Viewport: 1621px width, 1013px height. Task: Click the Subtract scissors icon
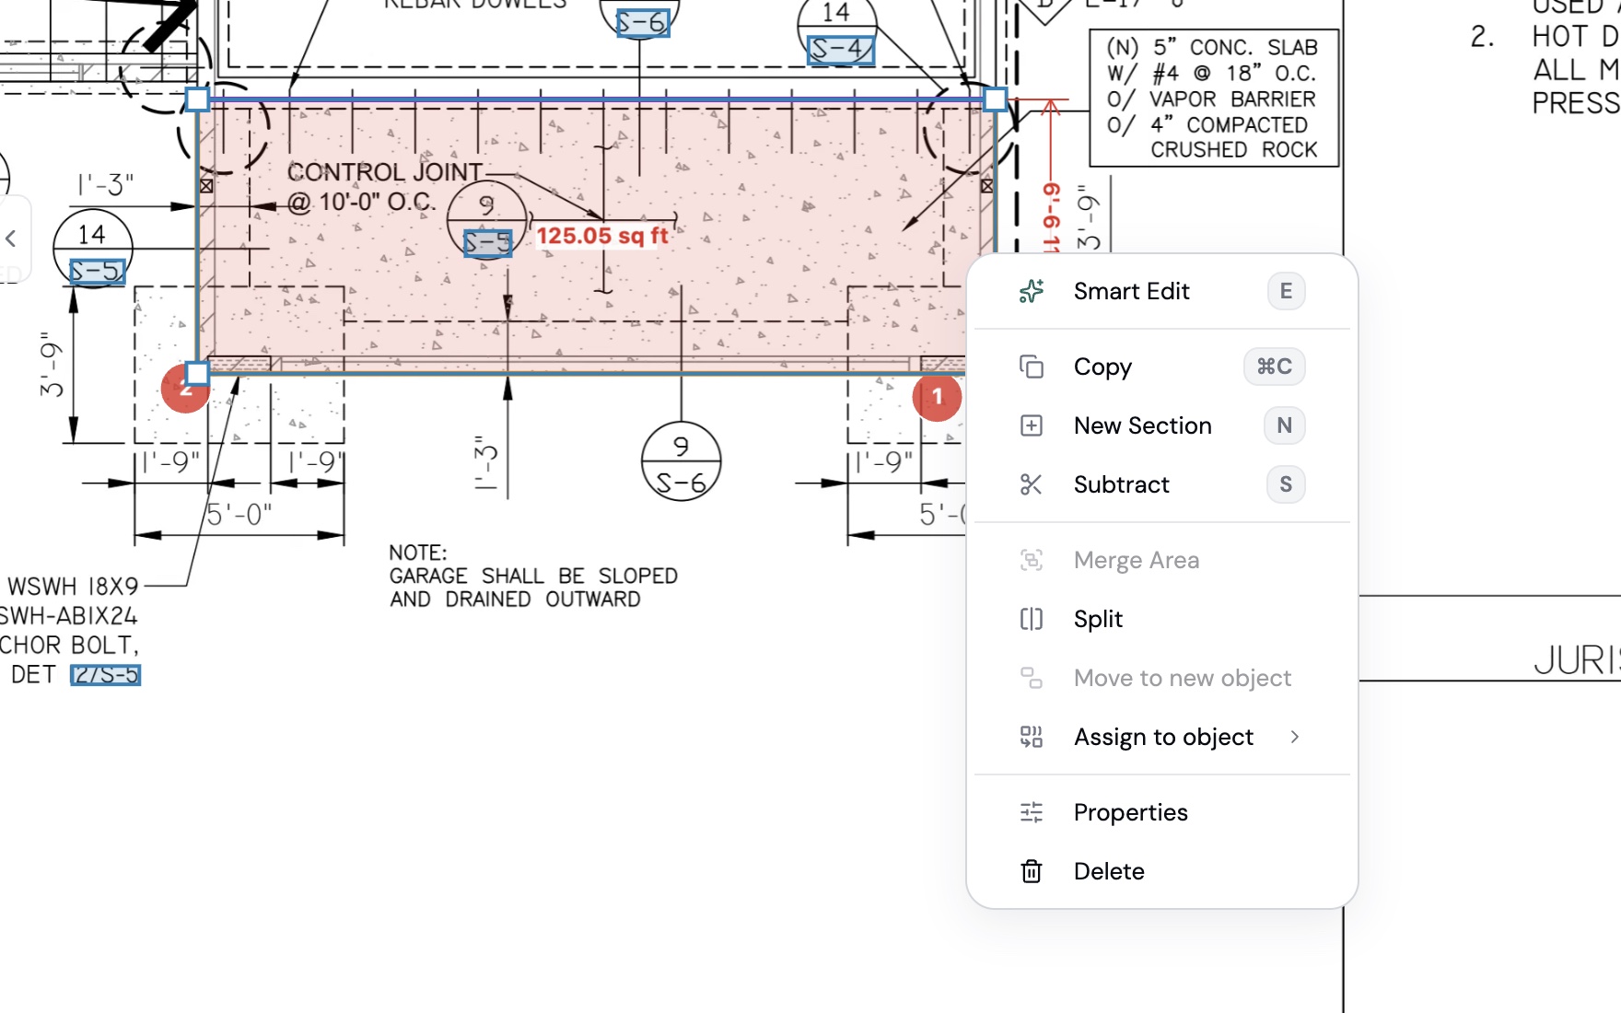(x=1032, y=484)
